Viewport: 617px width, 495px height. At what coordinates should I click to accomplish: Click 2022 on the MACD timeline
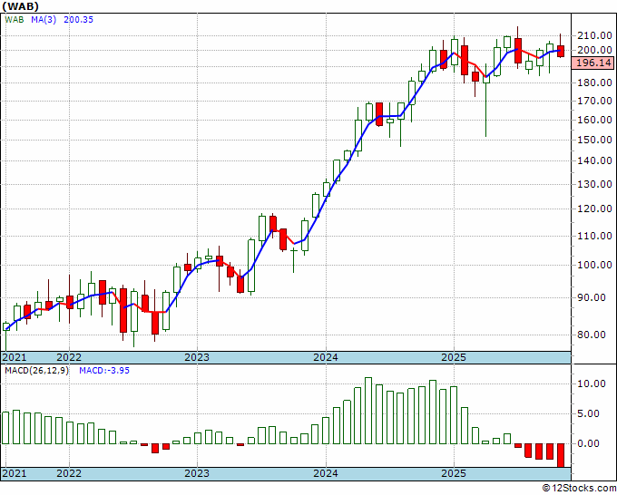point(69,473)
